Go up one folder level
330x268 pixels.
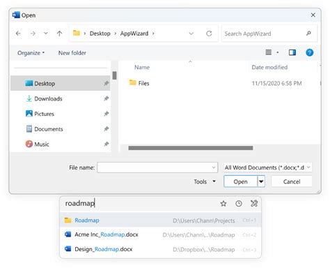pyautogui.click(x=59, y=33)
